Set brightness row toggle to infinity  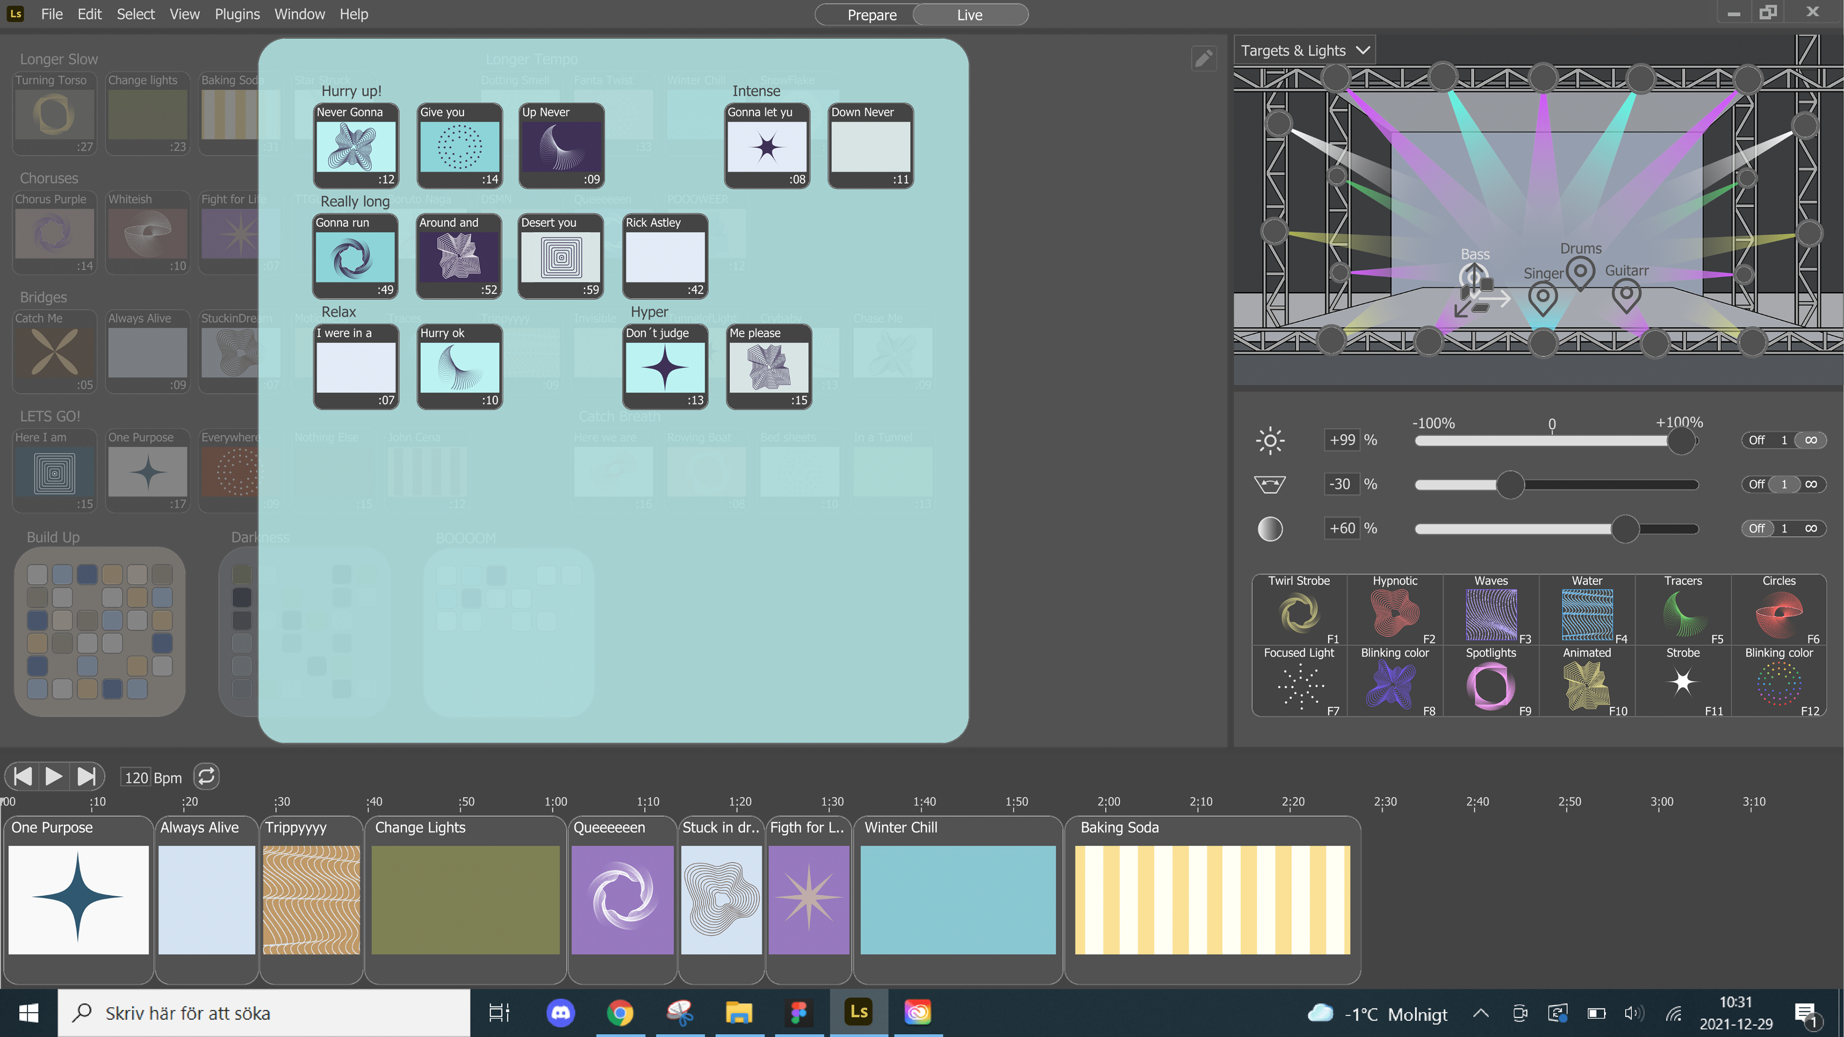coord(1810,440)
